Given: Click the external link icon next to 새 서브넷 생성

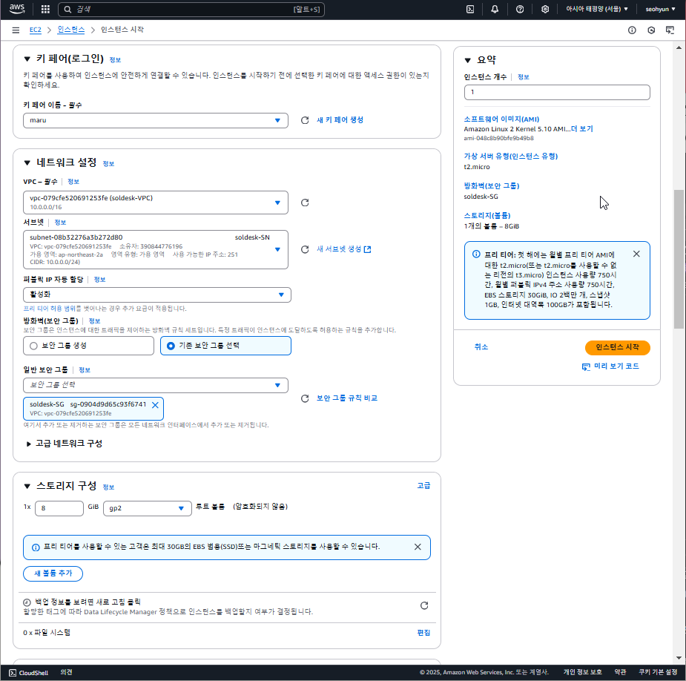Looking at the screenshot, I should pos(368,249).
